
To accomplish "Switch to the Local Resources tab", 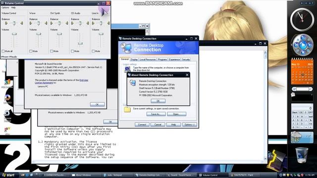I will click(x=148, y=59).
